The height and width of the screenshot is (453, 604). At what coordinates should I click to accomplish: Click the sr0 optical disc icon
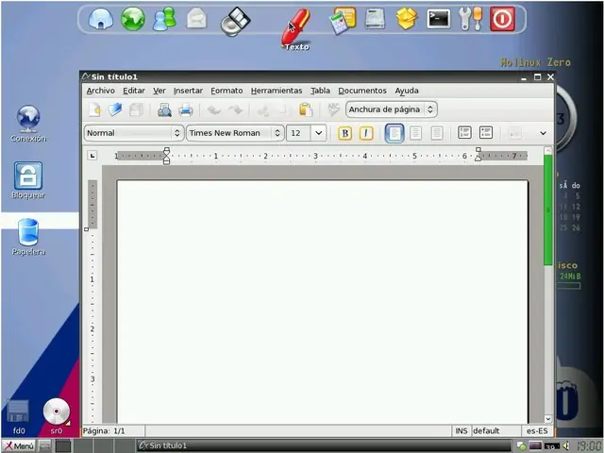57,417
